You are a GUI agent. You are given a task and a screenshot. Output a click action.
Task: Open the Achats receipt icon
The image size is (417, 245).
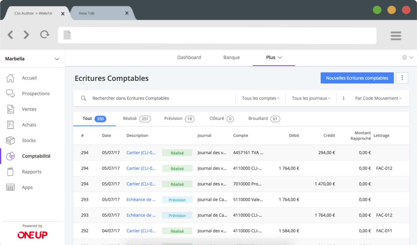pos(11,125)
